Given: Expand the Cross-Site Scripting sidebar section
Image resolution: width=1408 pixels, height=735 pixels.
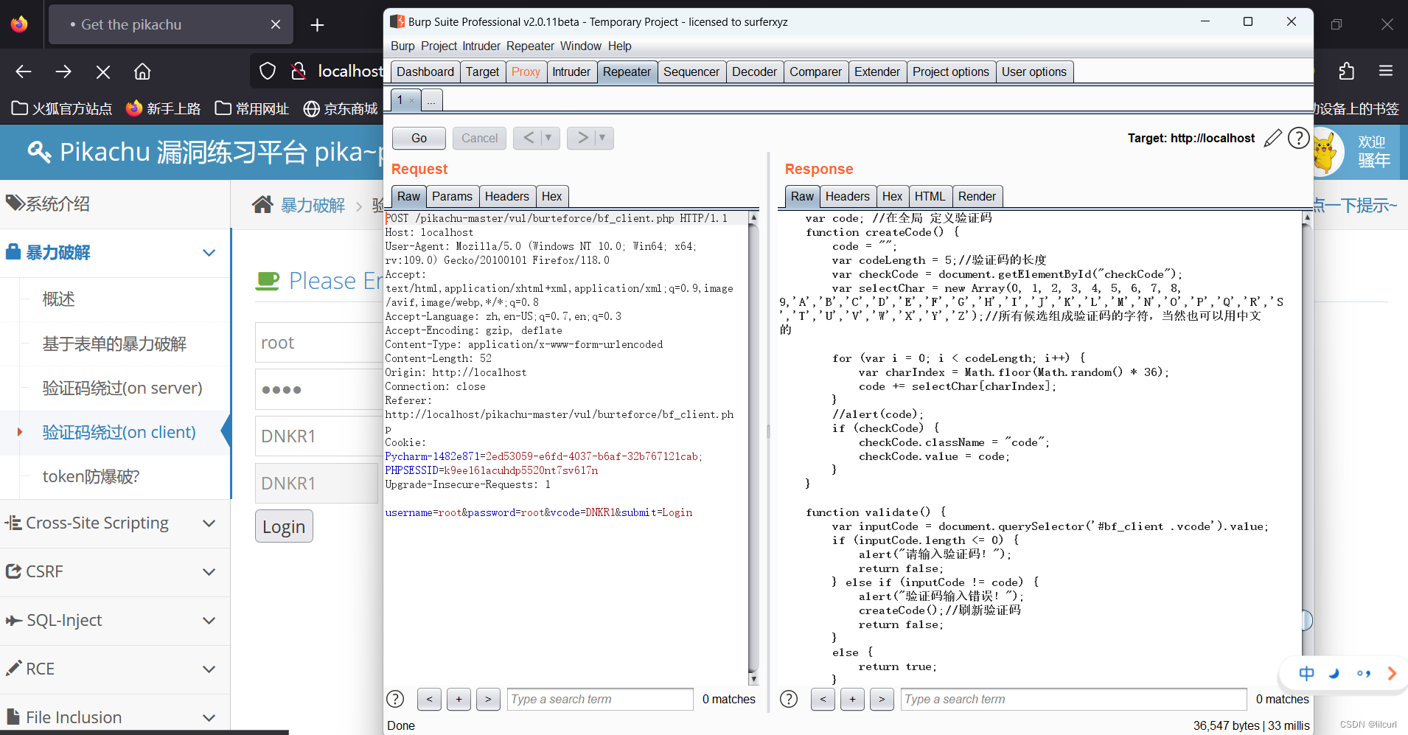Looking at the screenshot, I should (x=209, y=523).
